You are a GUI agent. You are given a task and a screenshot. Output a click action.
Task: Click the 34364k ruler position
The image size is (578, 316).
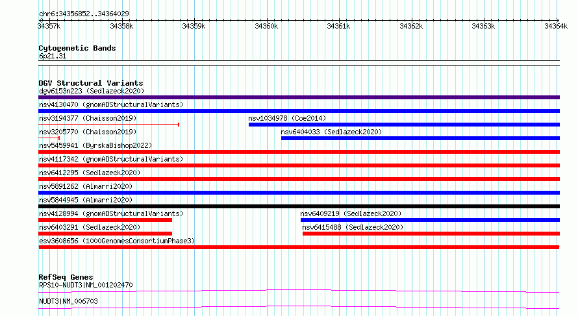(x=556, y=26)
